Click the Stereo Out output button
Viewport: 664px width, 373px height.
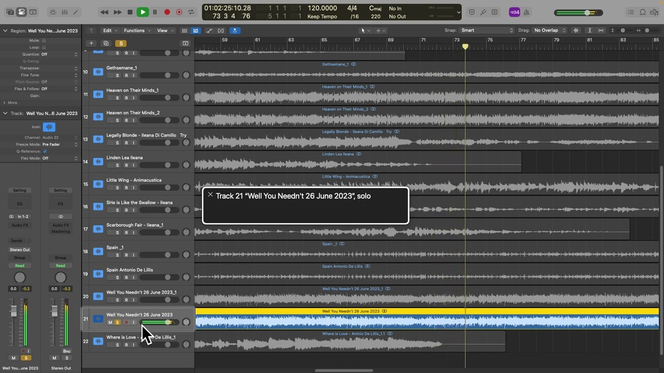click(x=20, y=250)
